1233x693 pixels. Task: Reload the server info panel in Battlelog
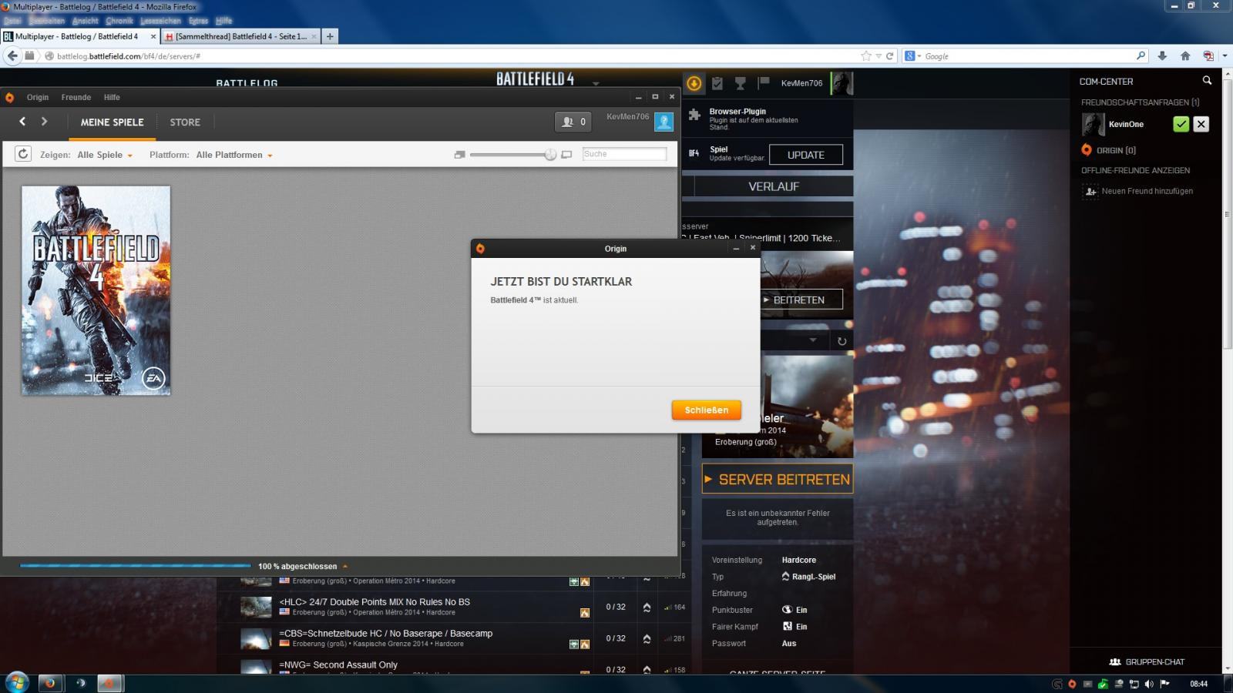[x=842, y=340]
